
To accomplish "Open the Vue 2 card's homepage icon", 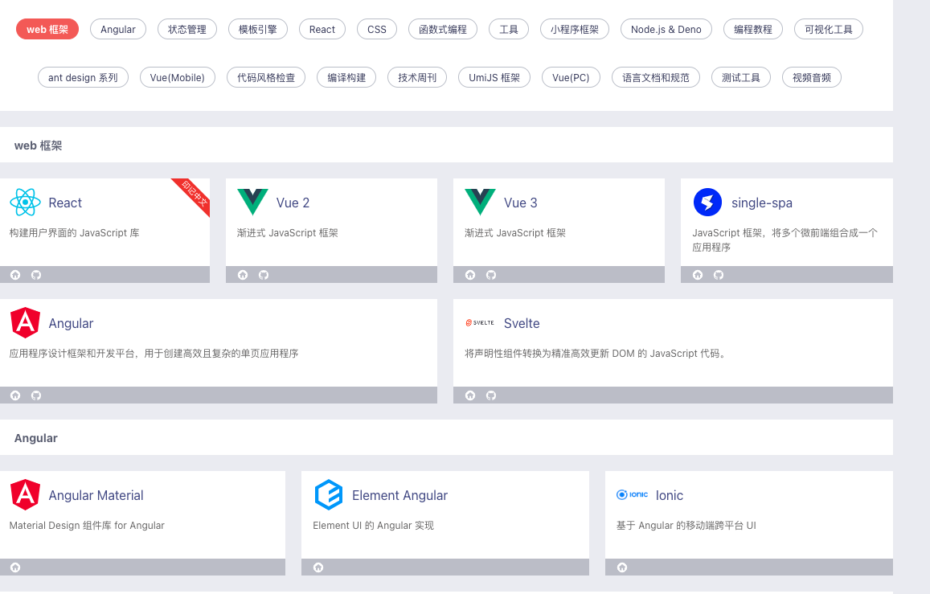I will point(243,274).
